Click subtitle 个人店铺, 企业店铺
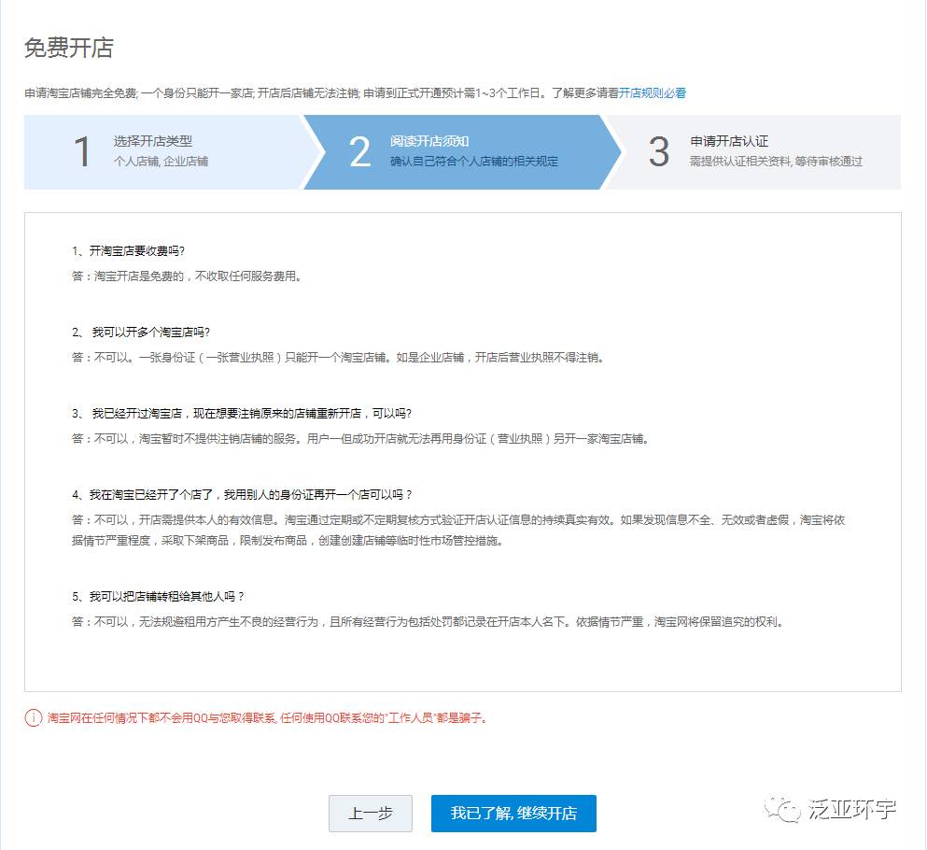 [161, 161]
